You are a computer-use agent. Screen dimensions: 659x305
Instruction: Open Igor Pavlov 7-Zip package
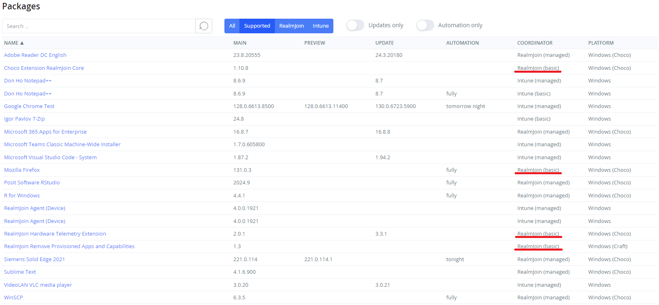click(x=24, y=119)
